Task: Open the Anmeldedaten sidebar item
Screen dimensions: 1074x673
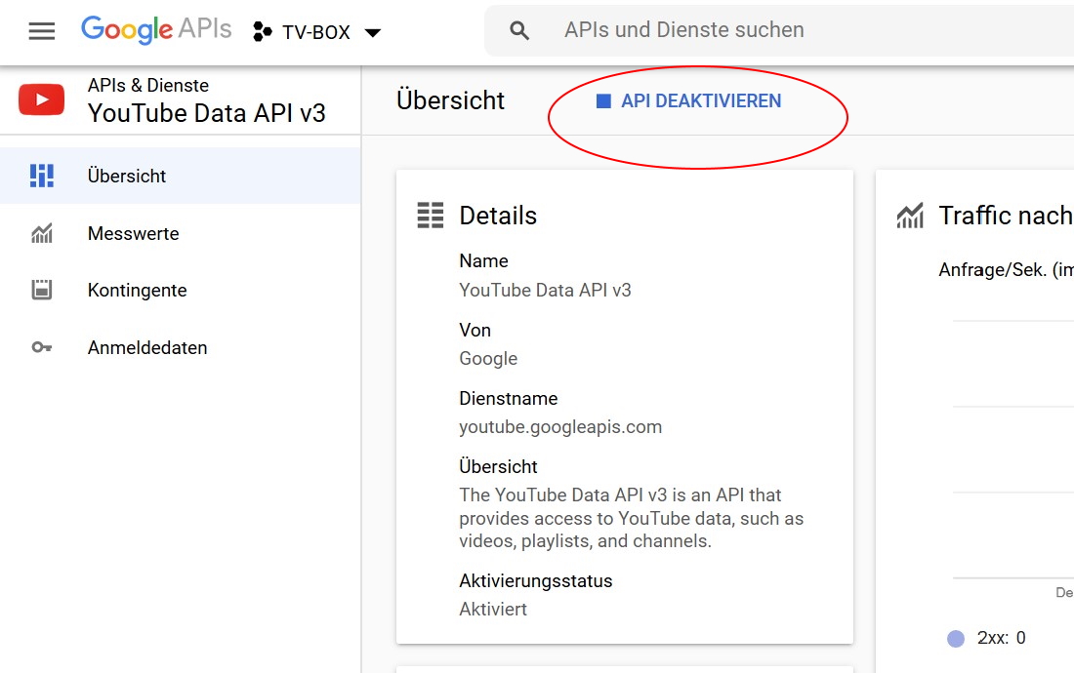Action: coord(181,347)
